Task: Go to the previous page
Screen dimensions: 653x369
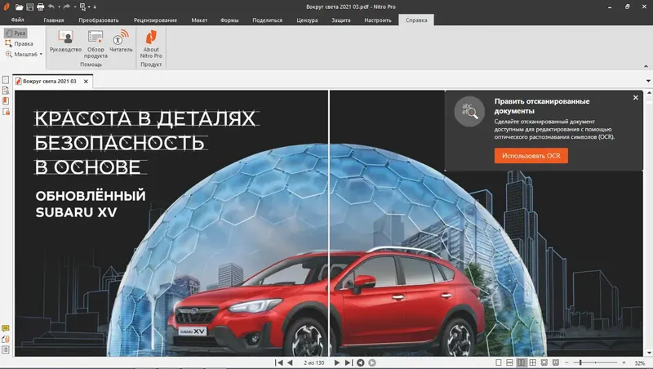Action: coord(291,362)
